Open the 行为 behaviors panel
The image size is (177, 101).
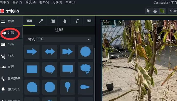point(11,56)
